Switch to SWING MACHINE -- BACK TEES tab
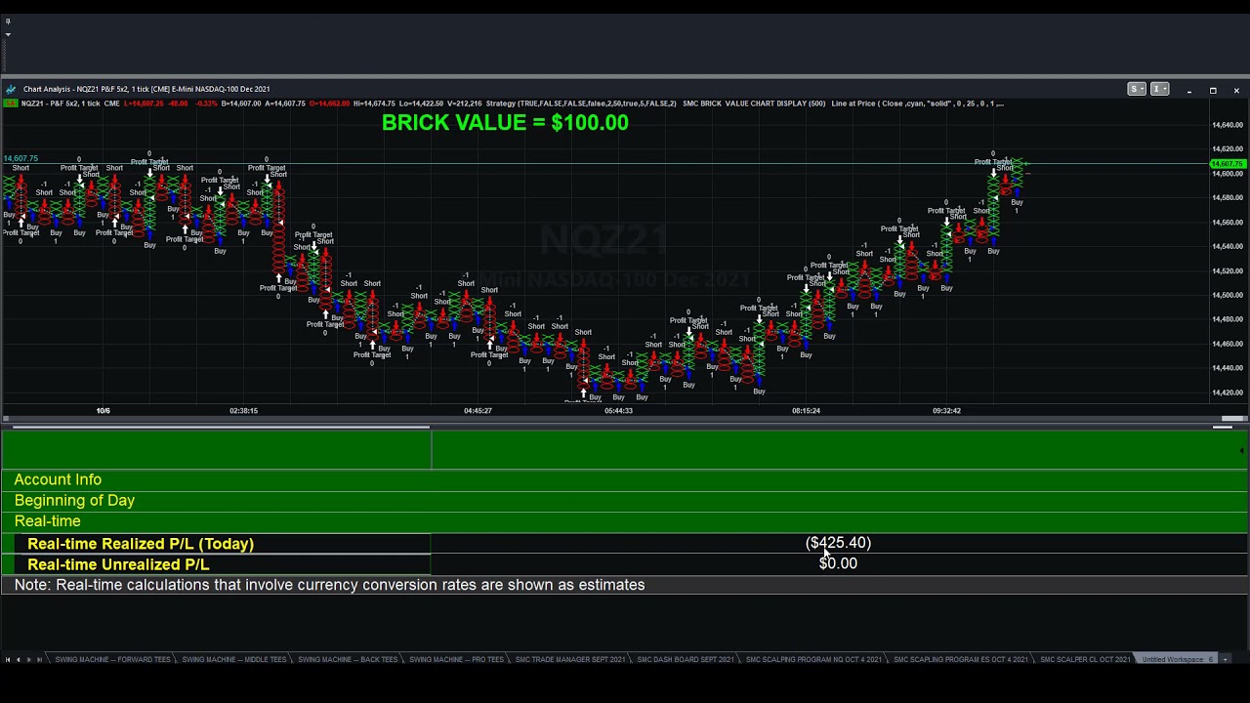This screenshot has width=1250, height=703. click(x=348, y=659)
